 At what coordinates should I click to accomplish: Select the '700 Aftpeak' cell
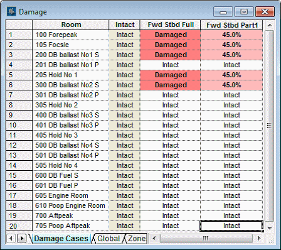[71, 215]
